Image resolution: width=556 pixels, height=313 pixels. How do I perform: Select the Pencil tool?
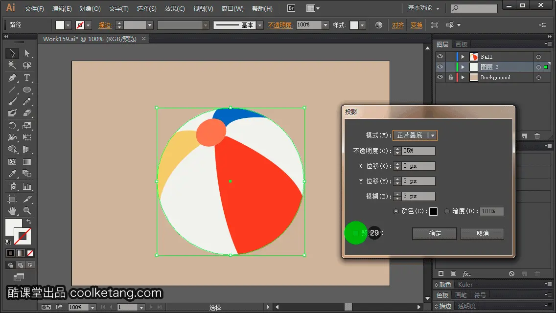tap(27, 101)
